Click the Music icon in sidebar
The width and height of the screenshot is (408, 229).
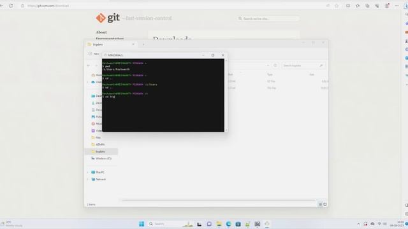[93, 124]
